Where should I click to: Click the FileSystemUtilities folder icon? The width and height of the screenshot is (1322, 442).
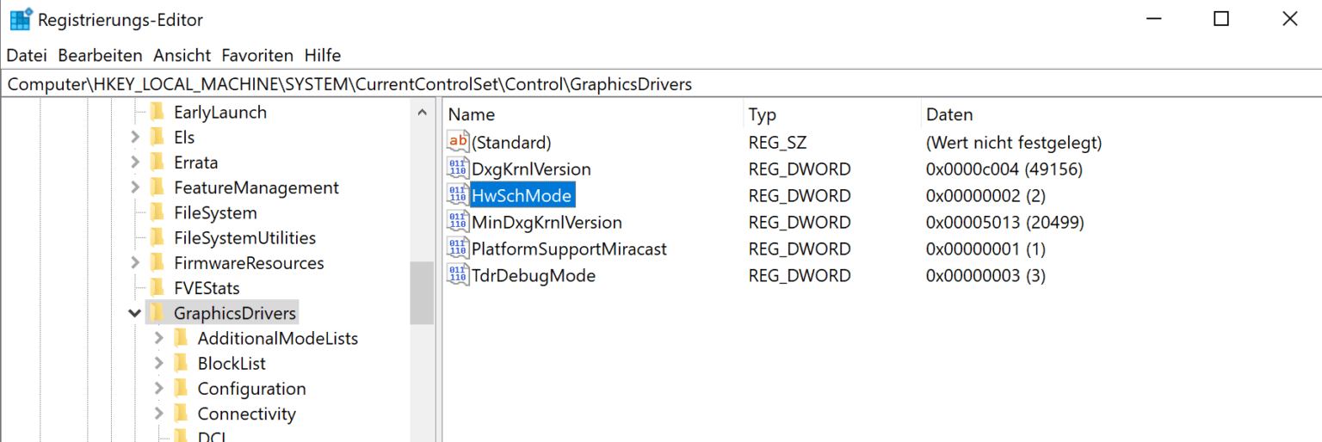point(157,237)
